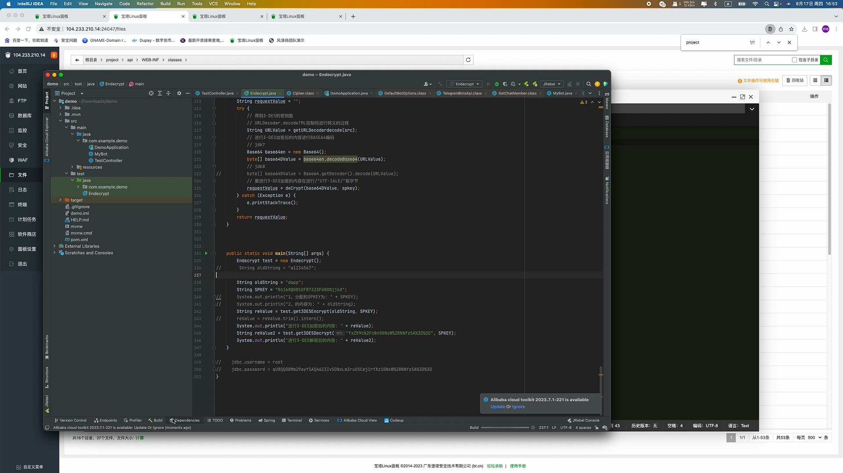843x473 pixels.
Task: Click Search Everywhere magnifier in IDE toolbar
Action: pyautogui.click(x=589, y=84)
